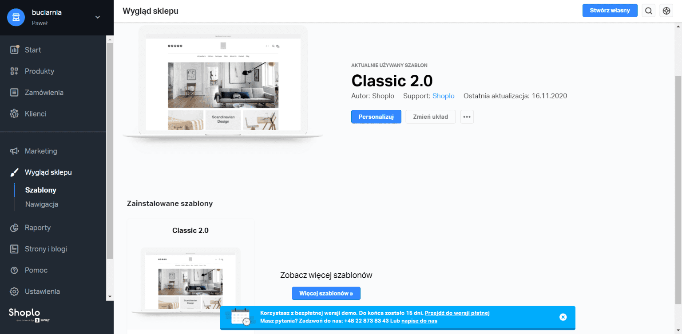Click the Raporty pie chart icon
This screenshot has height=334, width=682.
[14, 228]
